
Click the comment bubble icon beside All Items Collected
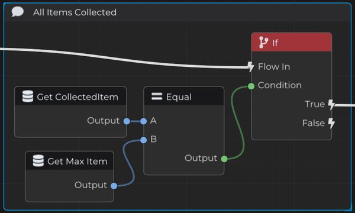point(17,12)
